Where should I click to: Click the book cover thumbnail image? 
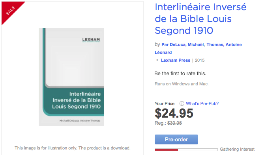71,77
